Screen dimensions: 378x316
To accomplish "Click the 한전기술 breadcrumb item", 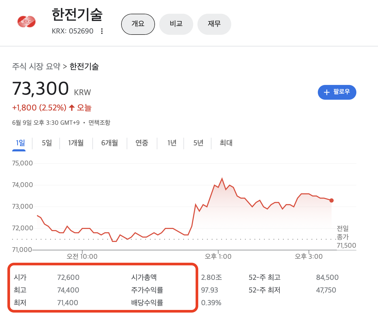I will coord(84,66).
